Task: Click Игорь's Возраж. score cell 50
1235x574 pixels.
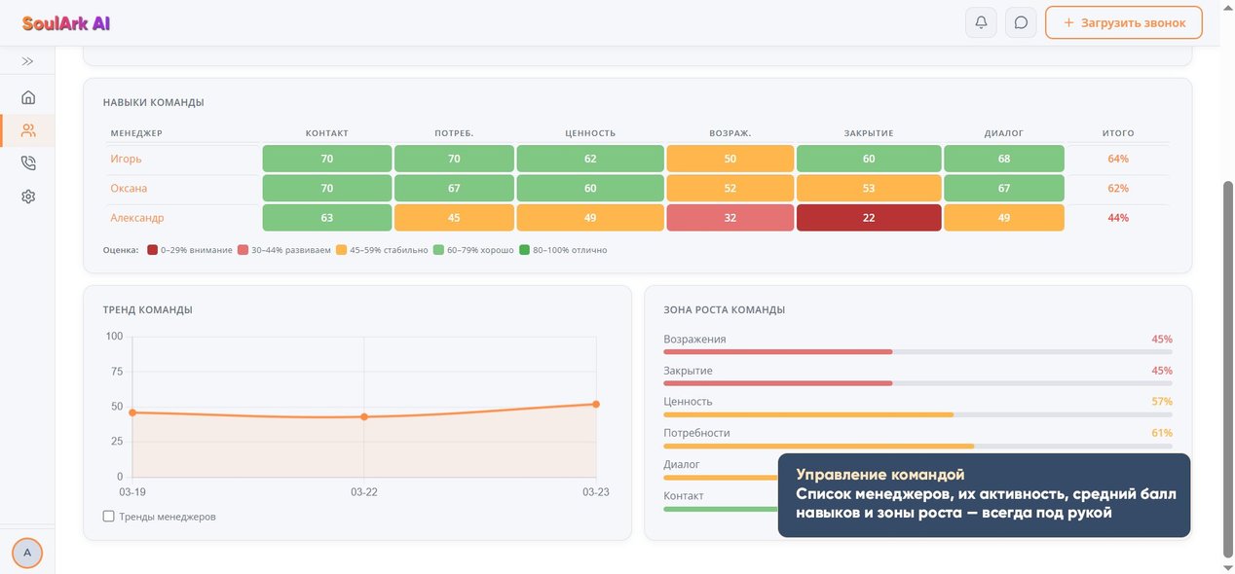Action: coord(730,159)
